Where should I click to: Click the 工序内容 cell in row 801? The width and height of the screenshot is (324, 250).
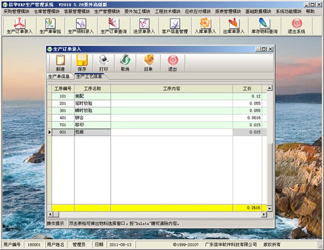point(172,132)
